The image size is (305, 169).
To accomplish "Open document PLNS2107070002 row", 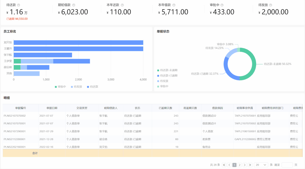I will tap(15, 116).
